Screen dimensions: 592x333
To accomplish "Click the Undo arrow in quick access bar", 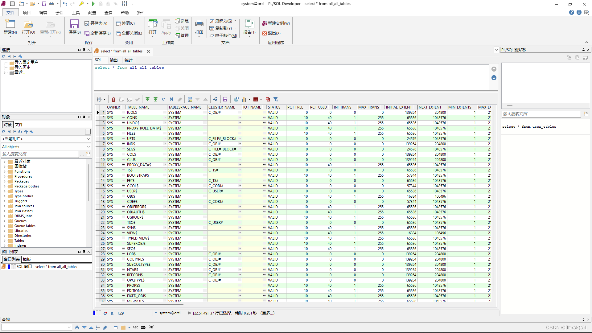I will [65, 4].
